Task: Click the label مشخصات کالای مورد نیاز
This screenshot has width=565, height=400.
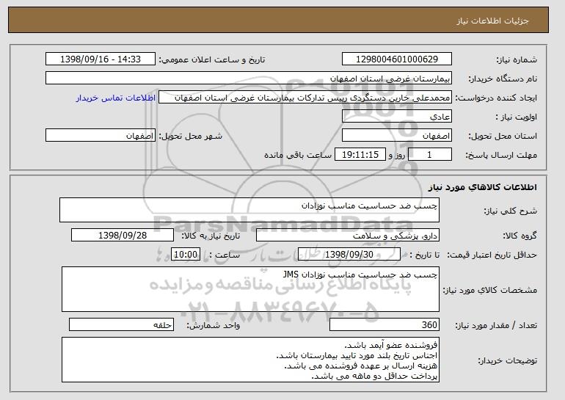Action: [490, 290]
